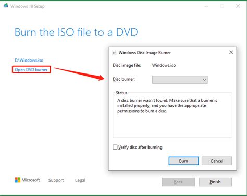The width and height of the screenshot is (247, 196).
Task: Close the Windows 10 Setup window
Action: (238, 6)
